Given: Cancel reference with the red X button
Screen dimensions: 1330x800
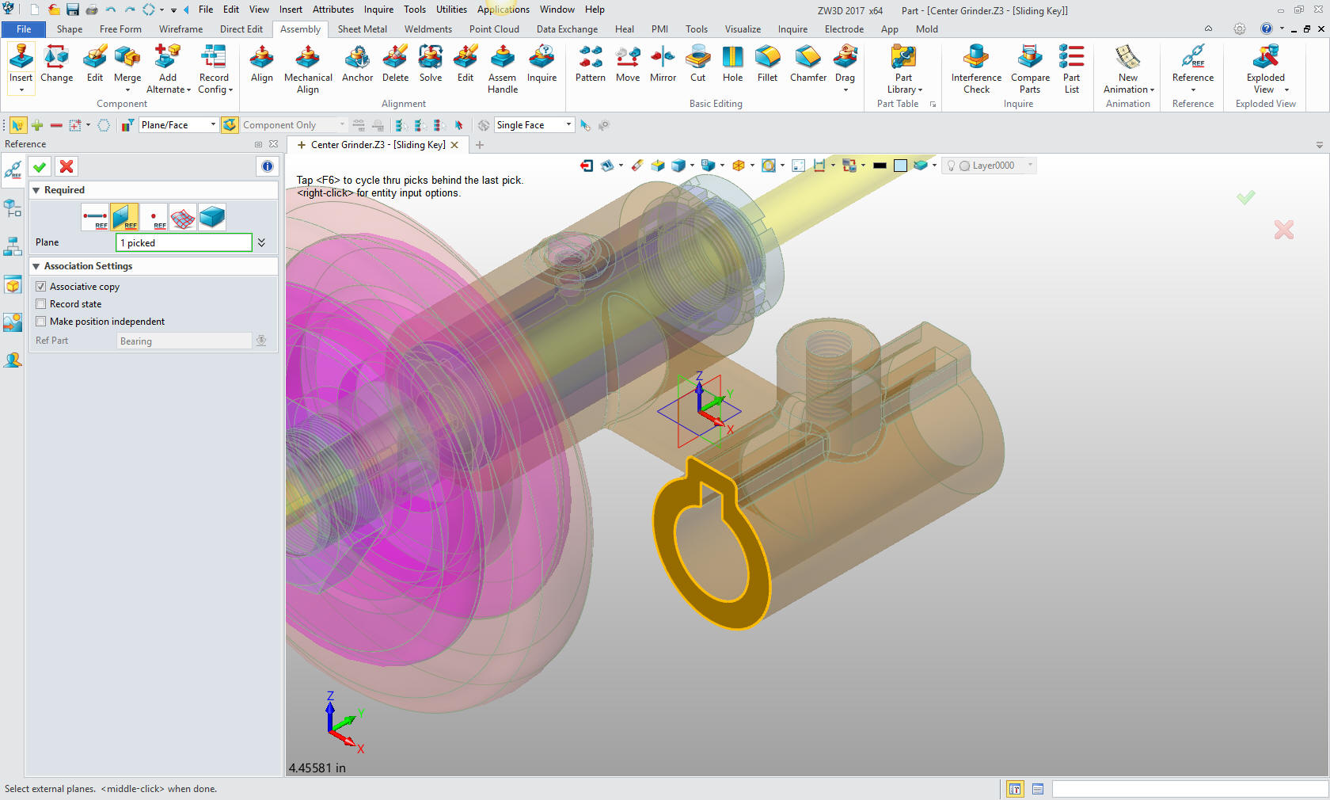Looking at the screenshot, I should point(66,166).
